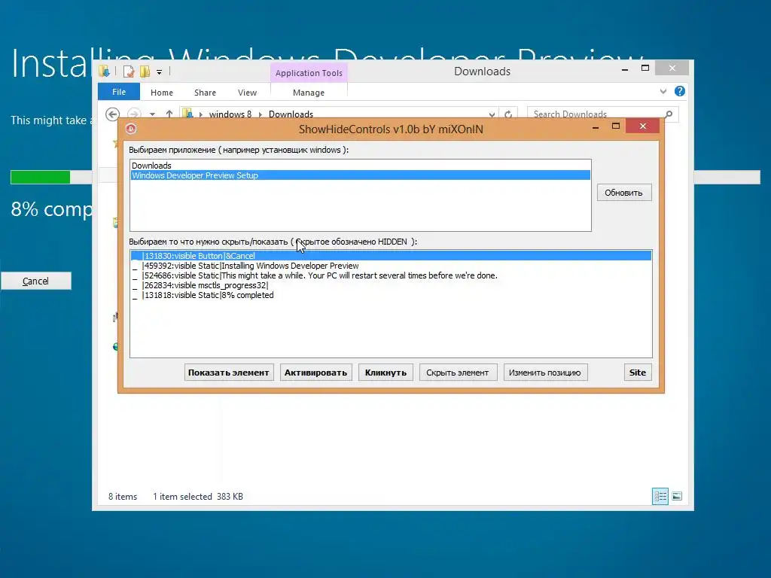Select the 131818 Static 8% completed row
The image size is (771, 578).
click(x=391, y=295)
